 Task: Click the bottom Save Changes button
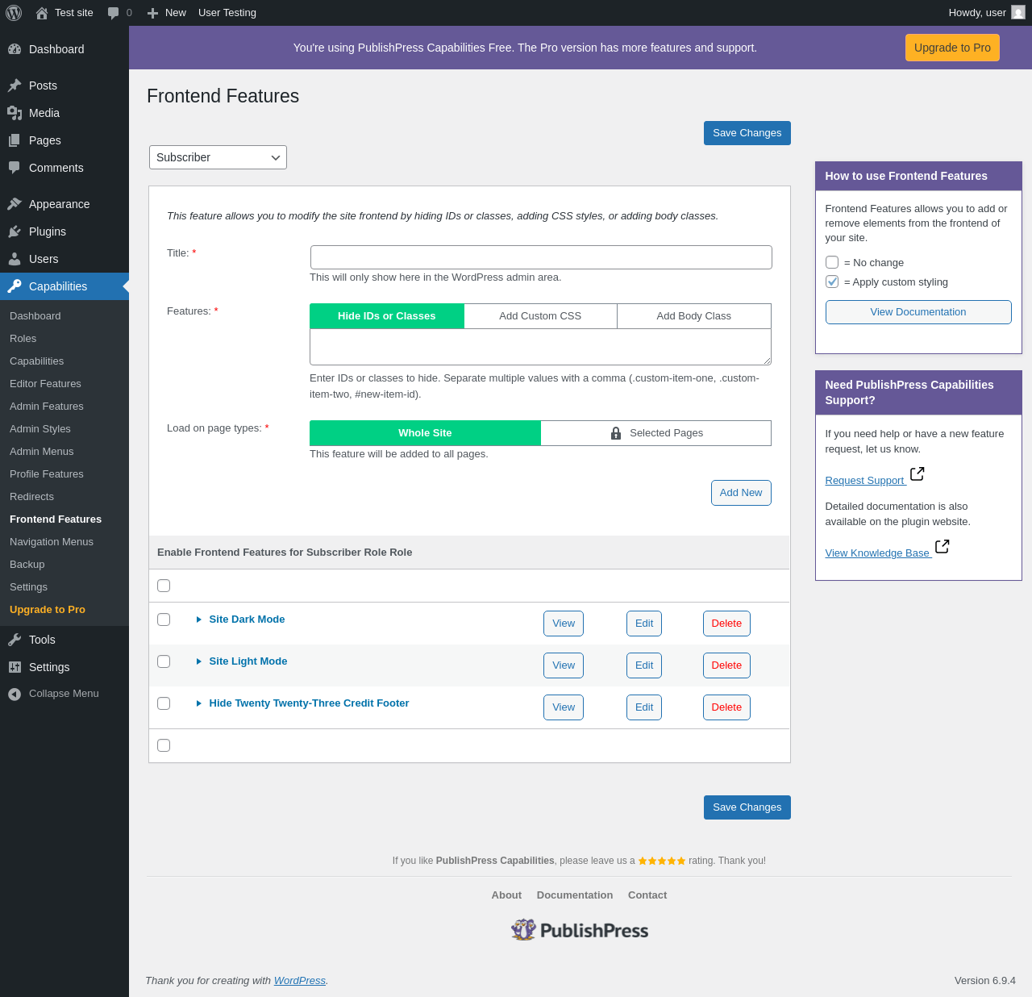[747, 807]
